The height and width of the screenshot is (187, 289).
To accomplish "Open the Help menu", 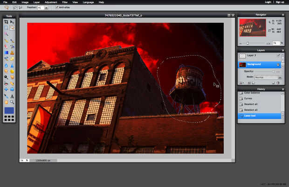I will click(x=101, y=2).
